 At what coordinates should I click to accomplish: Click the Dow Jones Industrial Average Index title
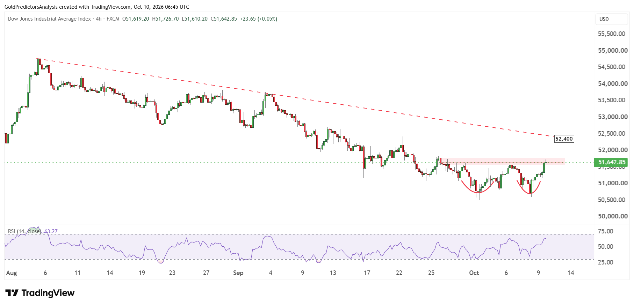coord(49,19)
